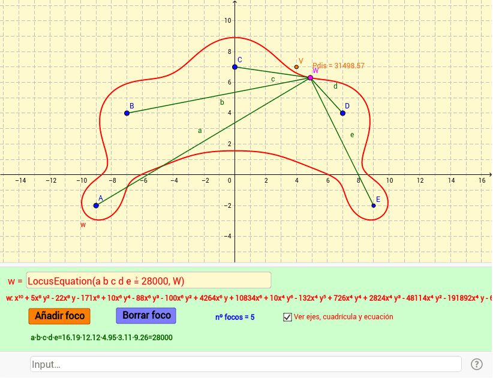Viewport: 493px width, 378px height.
Task: Click the nº focos = 5 text
Action: 235,317
